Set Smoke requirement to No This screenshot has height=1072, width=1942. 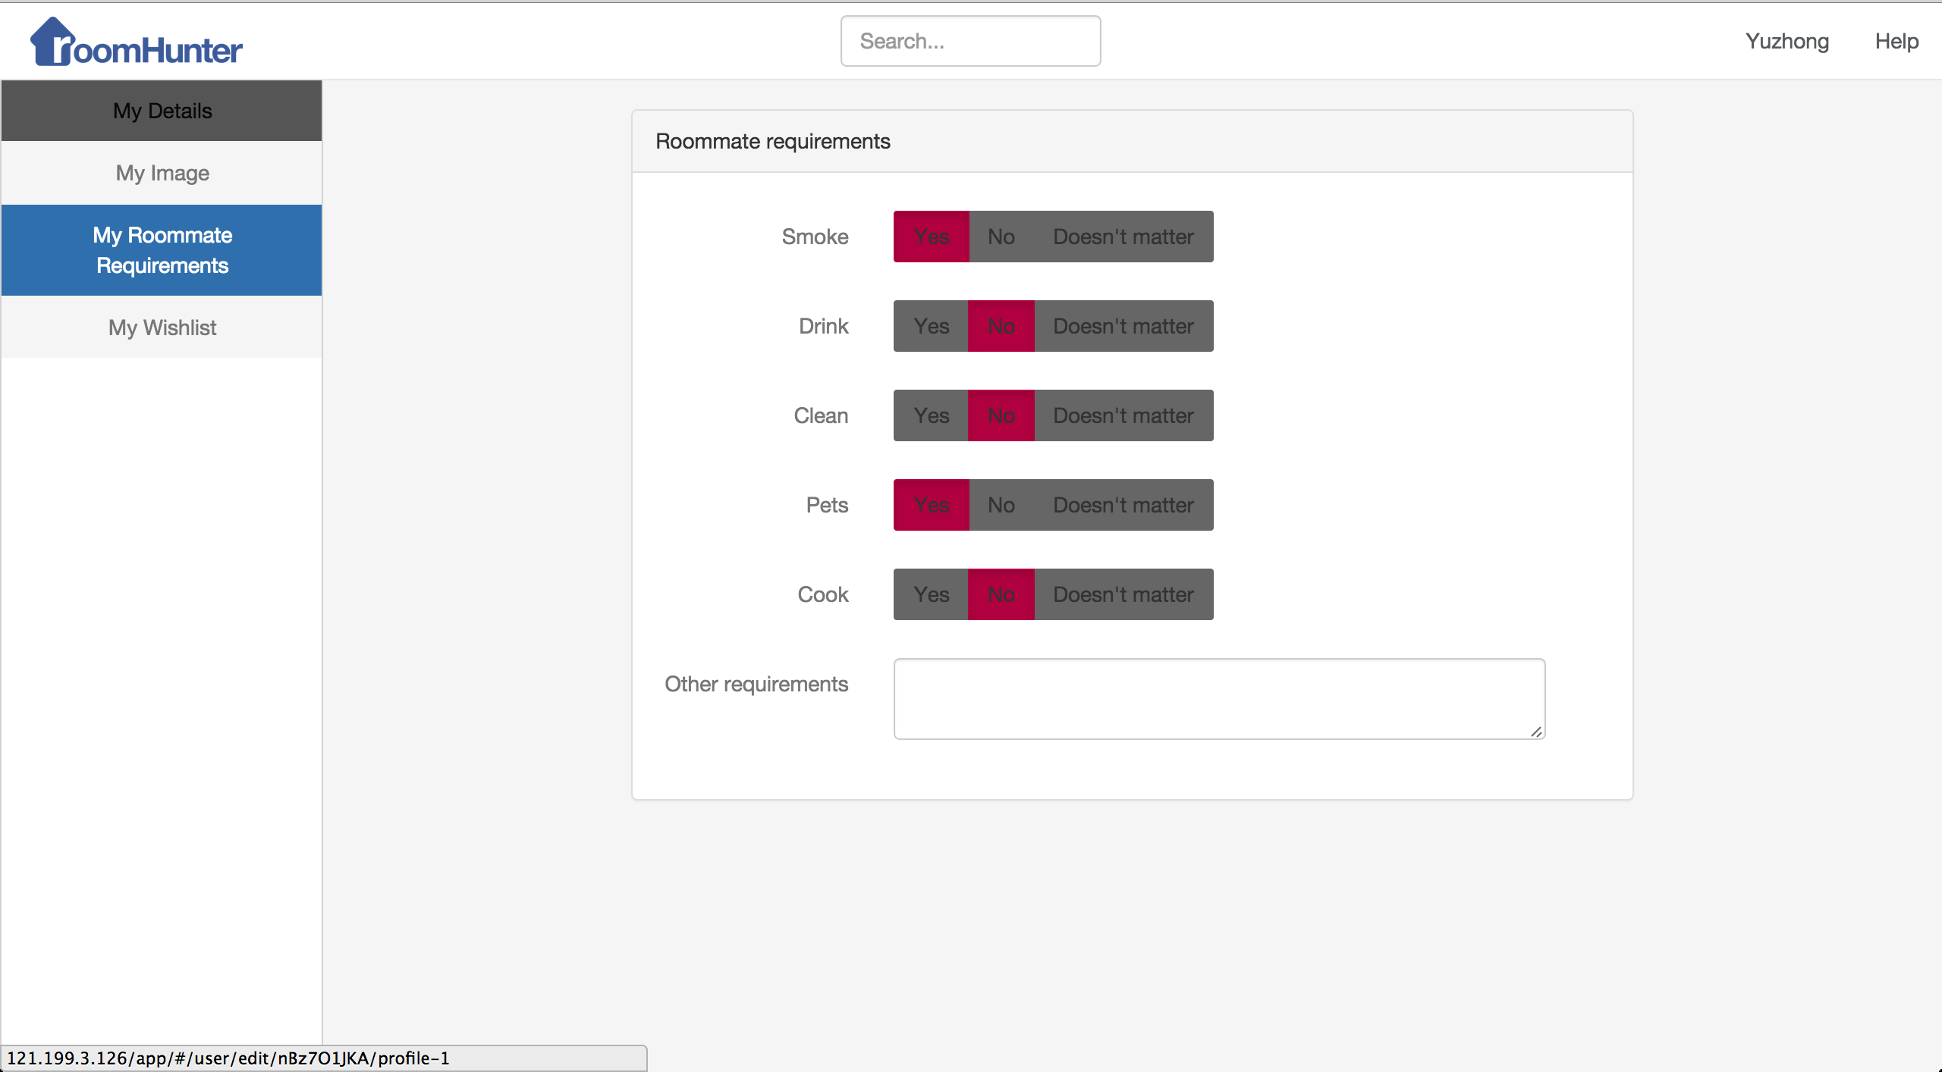(x=1001, y=237)
